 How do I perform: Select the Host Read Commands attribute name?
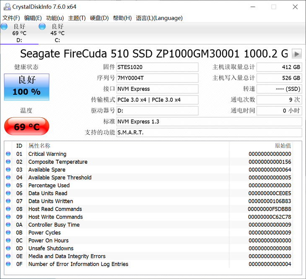[x=55, y=209]
